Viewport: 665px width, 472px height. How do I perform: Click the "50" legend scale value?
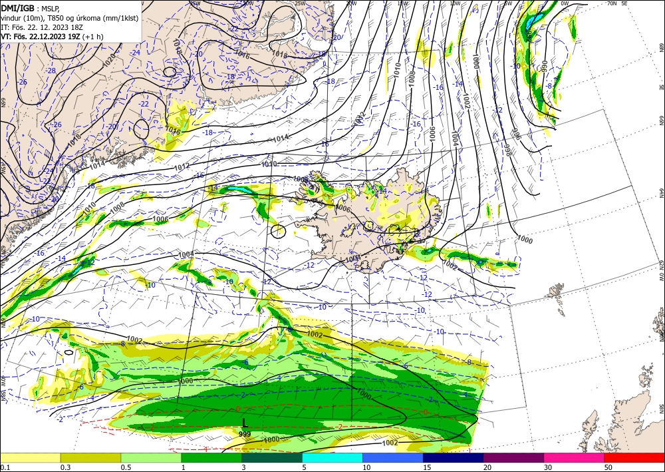coord(608,467)
